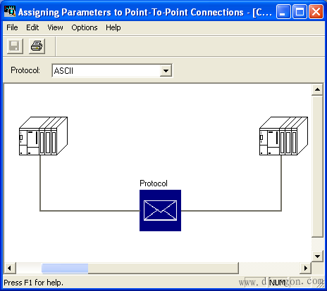Click the application icon in title bar
The image size is (327, 291).
(10, 11)
